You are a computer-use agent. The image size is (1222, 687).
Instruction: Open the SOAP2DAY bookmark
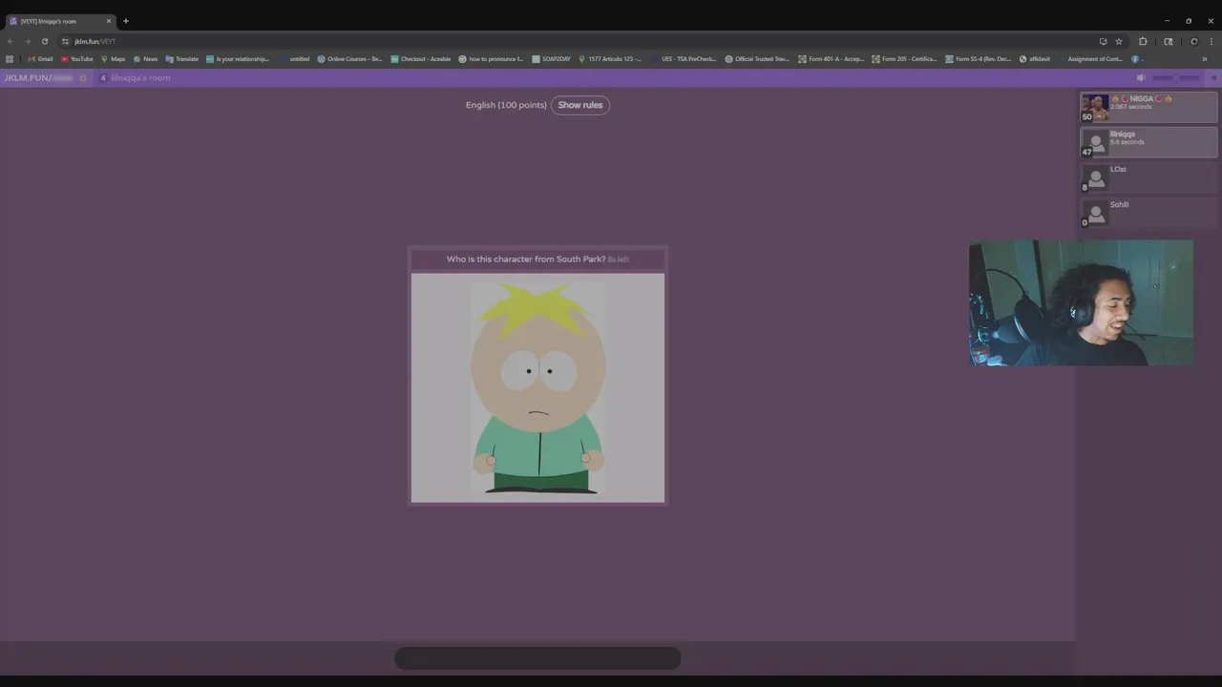(x=551, y=59)
